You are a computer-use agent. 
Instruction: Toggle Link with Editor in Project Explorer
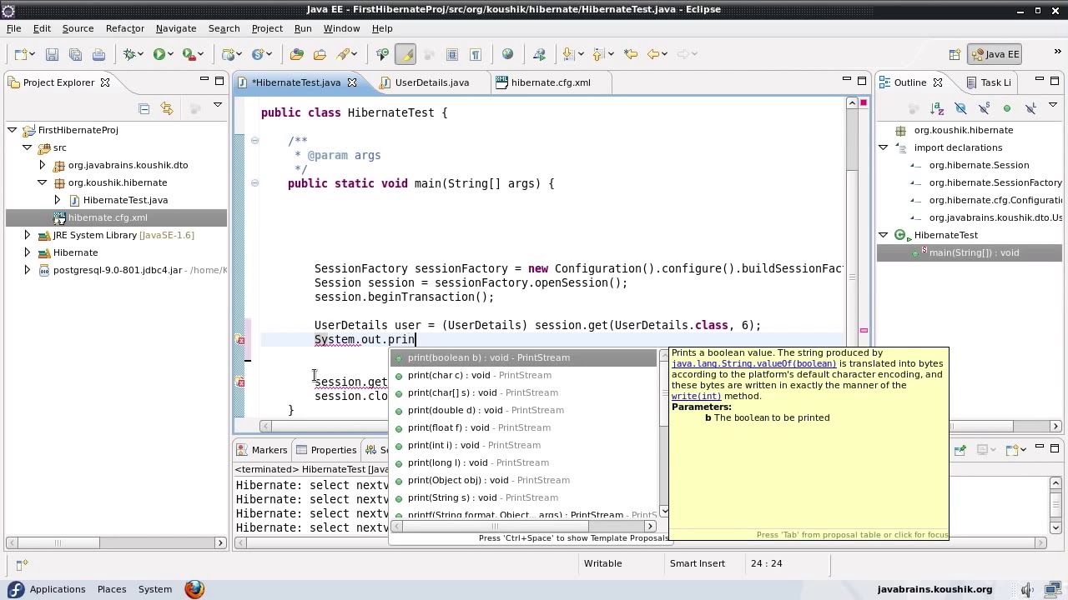(167, 108)
